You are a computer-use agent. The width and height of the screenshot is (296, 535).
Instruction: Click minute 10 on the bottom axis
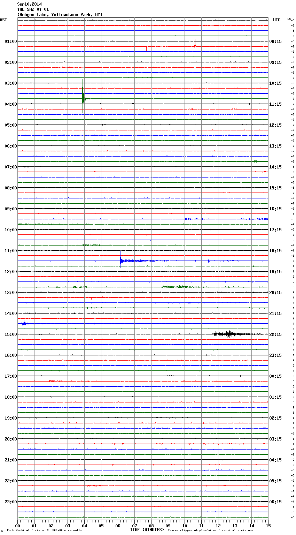pos(185,526)
